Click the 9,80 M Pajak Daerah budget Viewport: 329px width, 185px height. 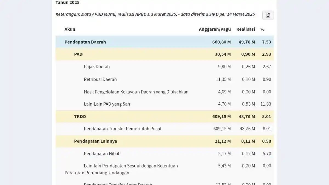click(224, 67)
